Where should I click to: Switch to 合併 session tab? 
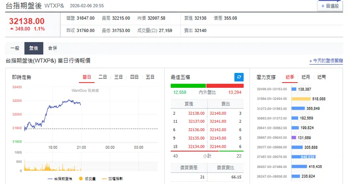pos(52,48)
